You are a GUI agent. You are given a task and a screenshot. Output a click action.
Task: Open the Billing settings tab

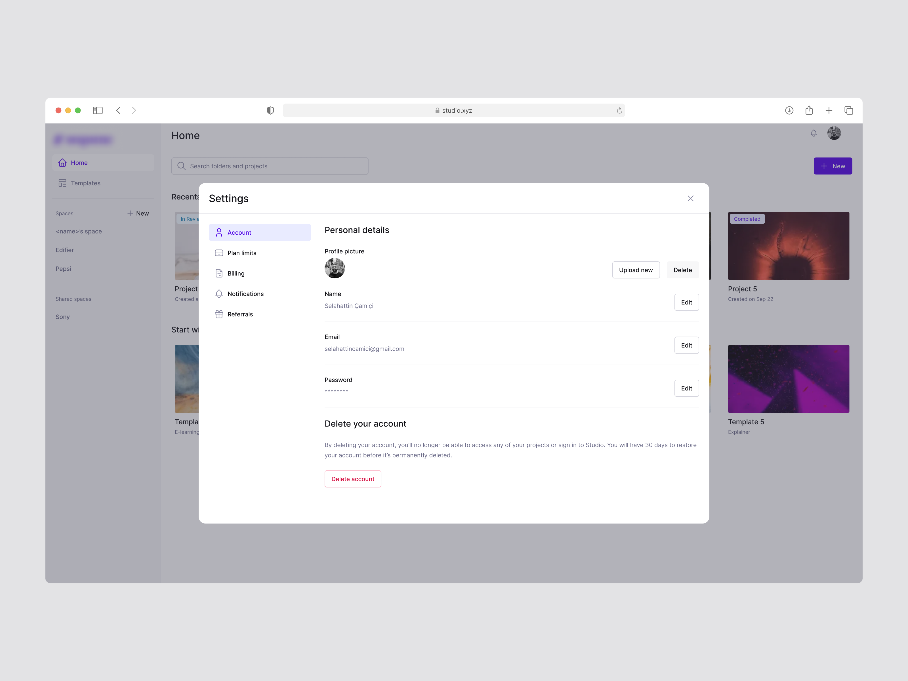[x=236, y=273]
